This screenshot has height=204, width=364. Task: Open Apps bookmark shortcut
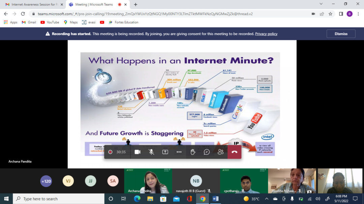(x=11, y=22)
